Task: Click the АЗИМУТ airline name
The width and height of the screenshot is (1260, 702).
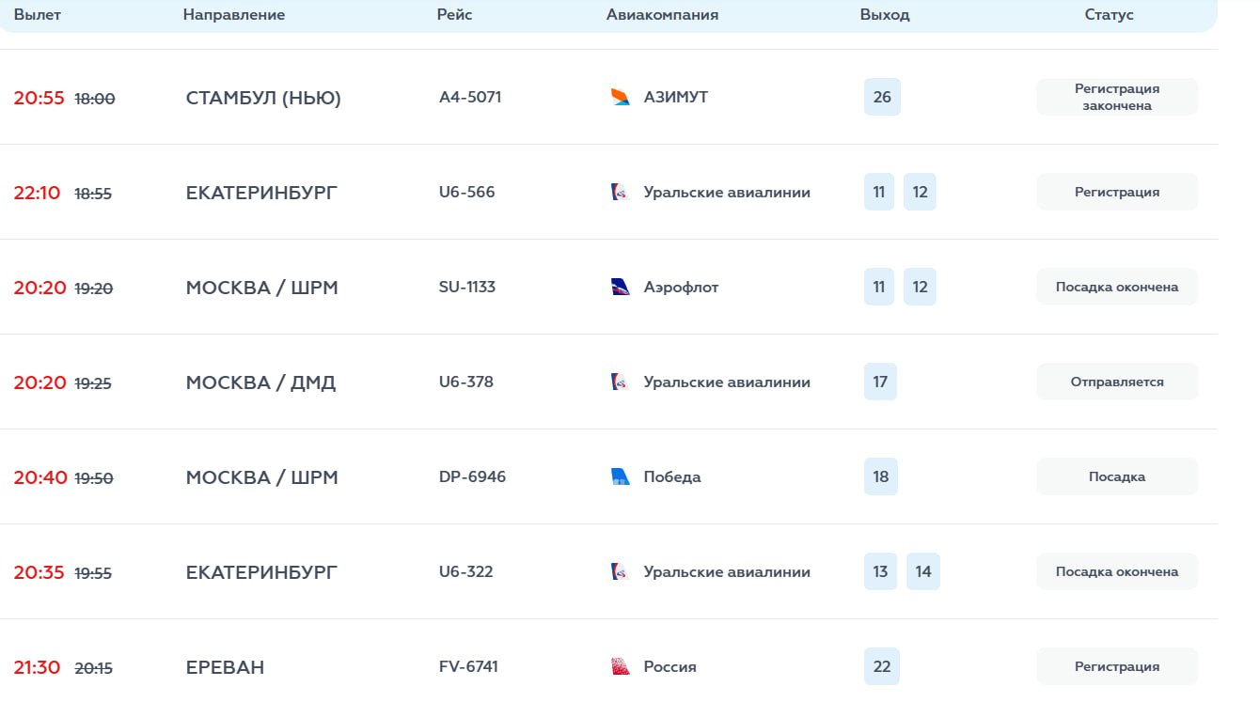Action: 676,97
